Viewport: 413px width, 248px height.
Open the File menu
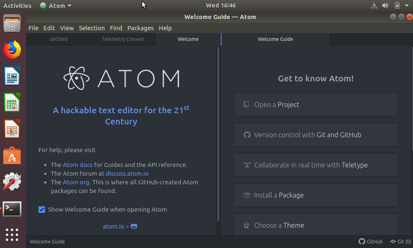[x=33, y=28]
